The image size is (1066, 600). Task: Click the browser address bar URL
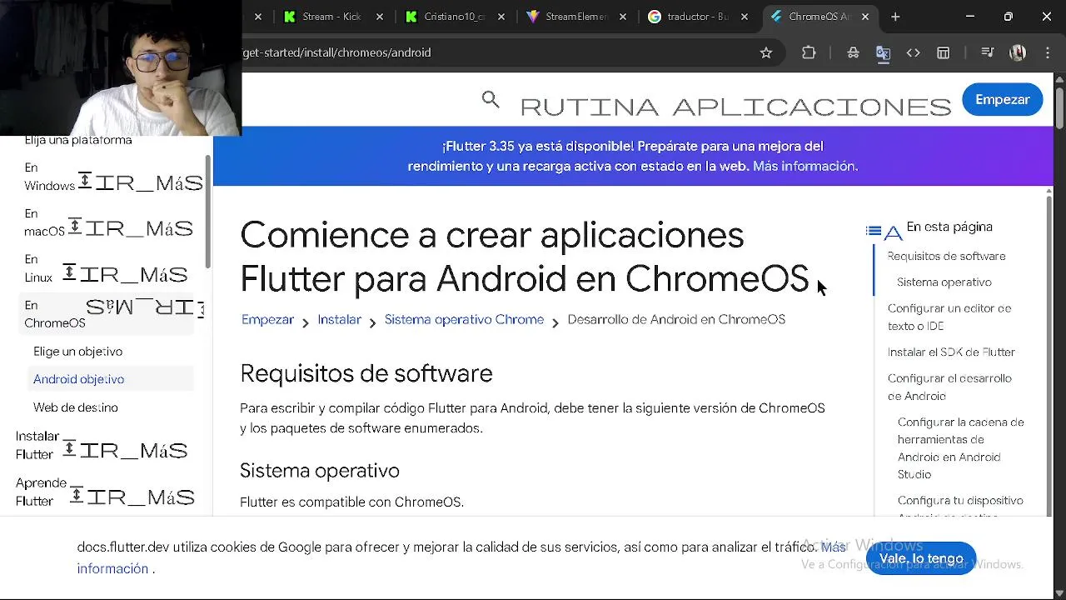(336, 52)
